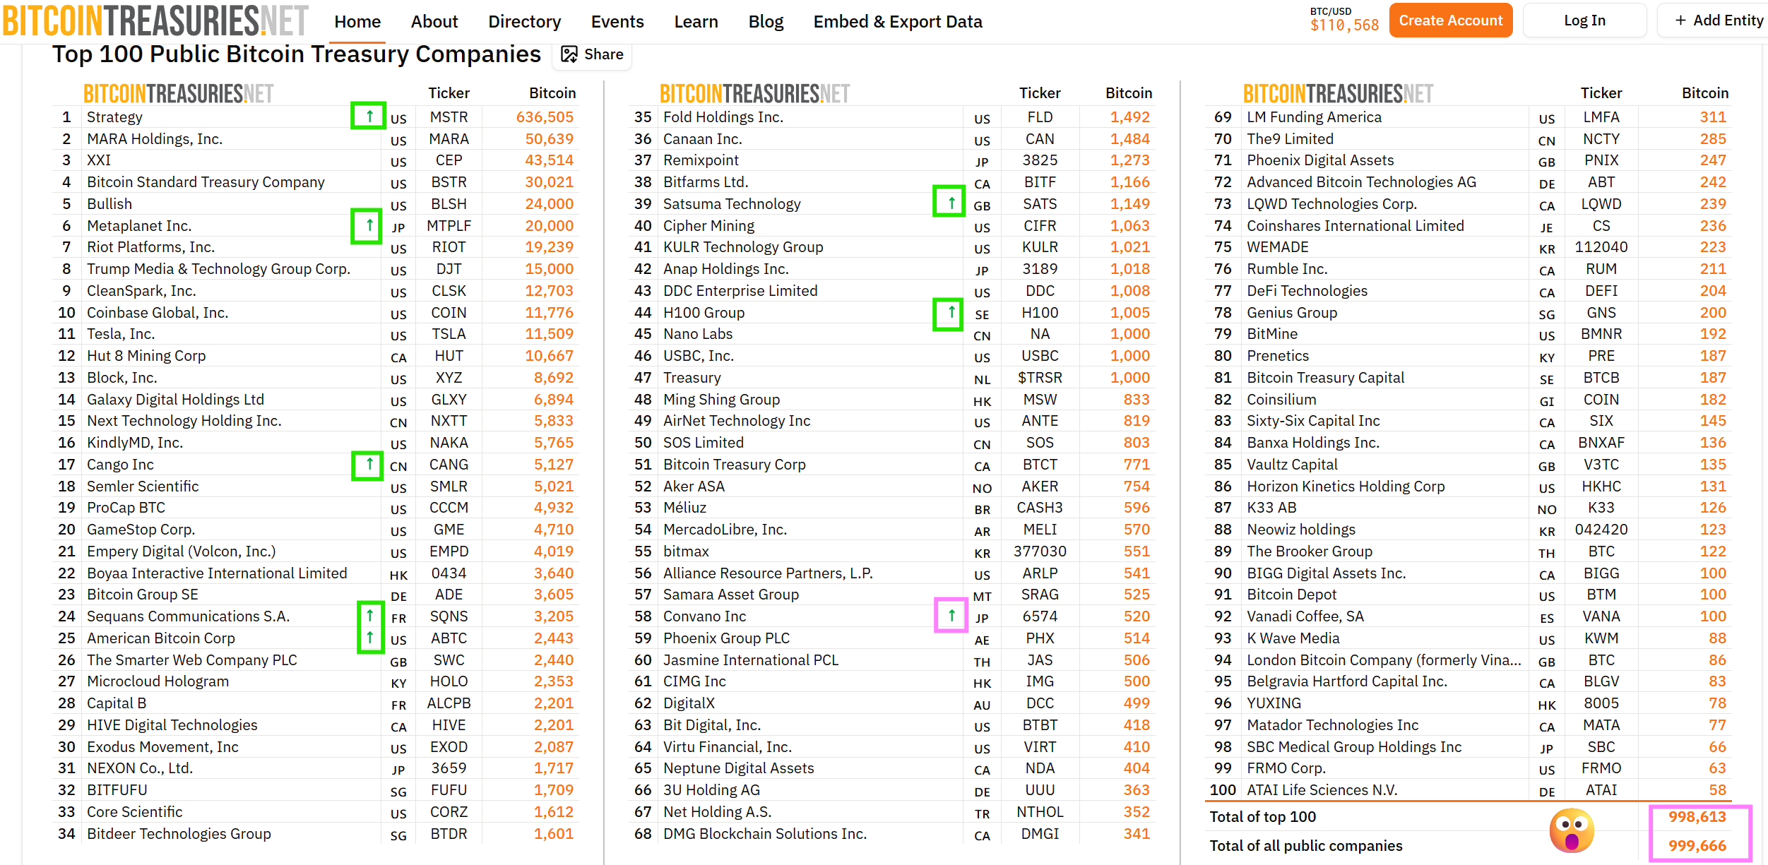Click the up arrow next to Metaplanet Inc.
1768x865 pixels.
[x=369, y=225]
